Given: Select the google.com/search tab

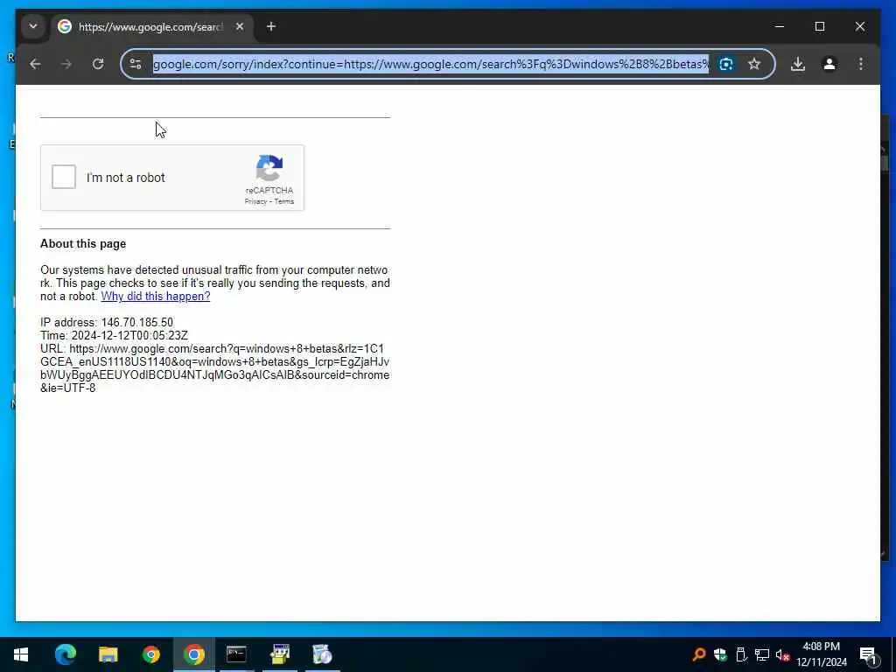Looking at the screenshot, I should click(x=151, y=27).
